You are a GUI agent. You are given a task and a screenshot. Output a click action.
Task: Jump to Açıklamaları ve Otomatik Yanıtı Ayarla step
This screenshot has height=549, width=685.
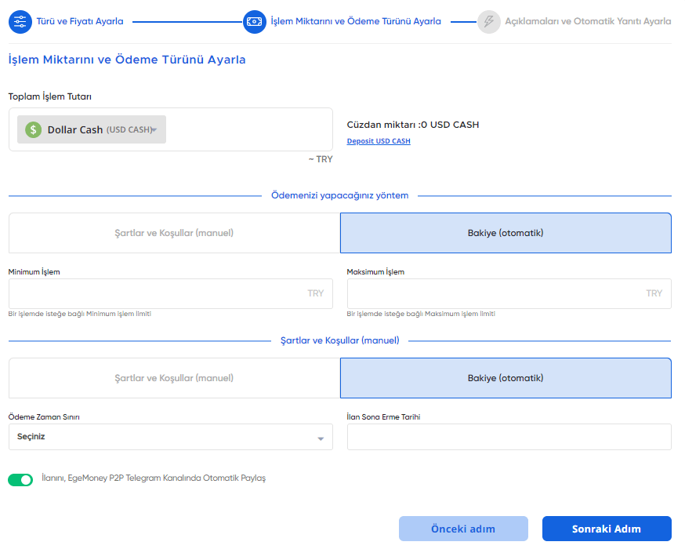pos(588,21)
